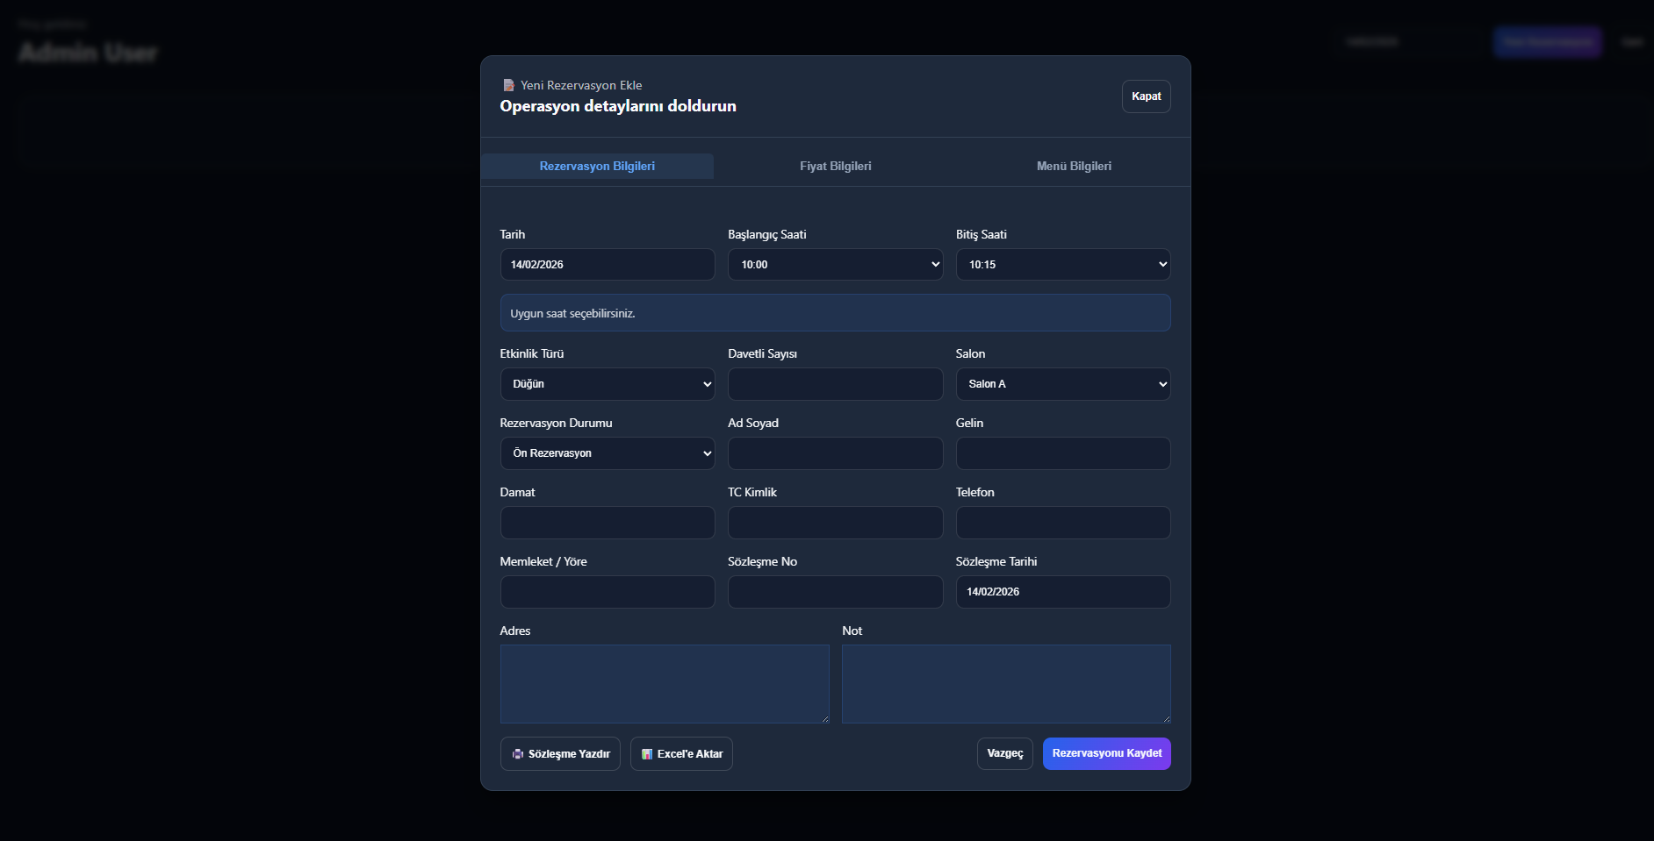Open the Rezervasyon Durumu dropdown
The image size is (1654, 841).
[x=608, y=453]
